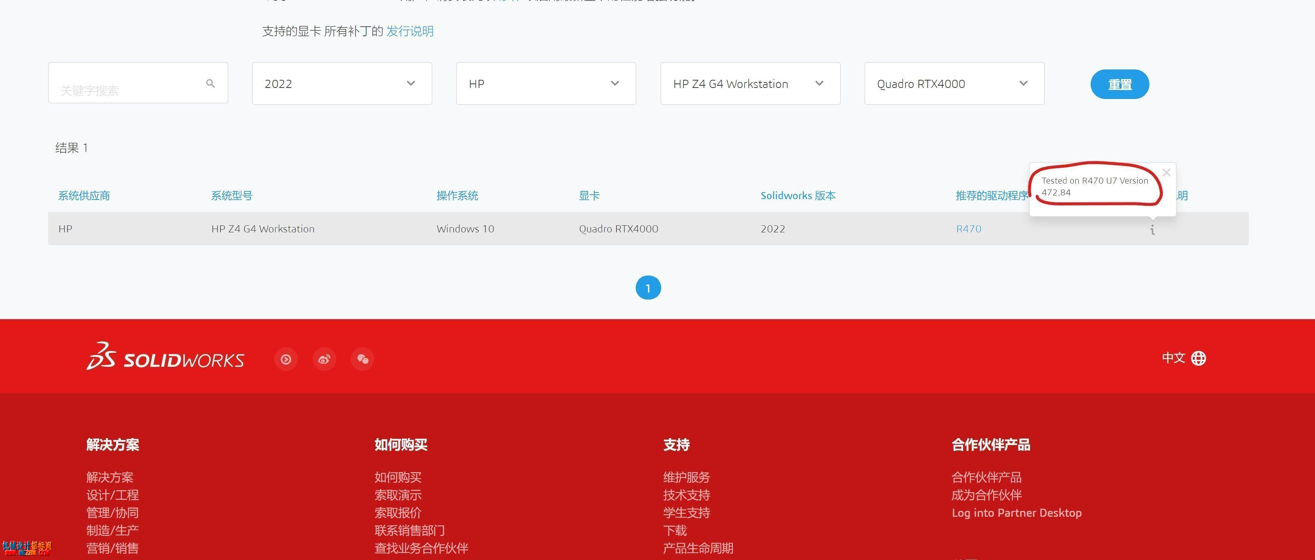Click the blue 重置 reset button
1315x560 pixels.
point(1119,84)
